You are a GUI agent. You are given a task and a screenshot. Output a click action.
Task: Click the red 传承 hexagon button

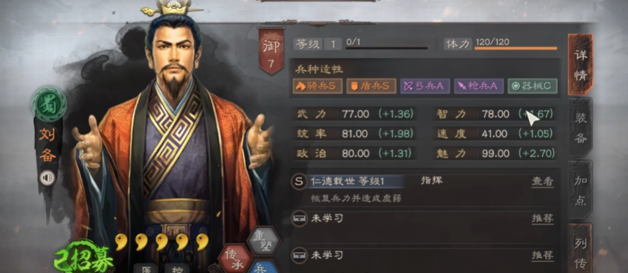[235, 258]
